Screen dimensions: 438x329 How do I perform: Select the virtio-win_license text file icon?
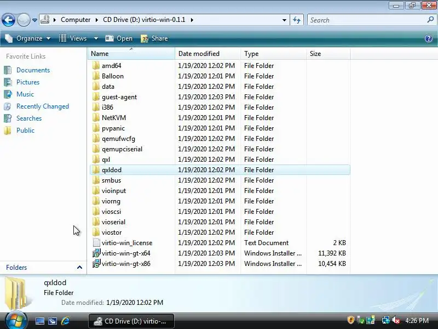click(96, 242)
